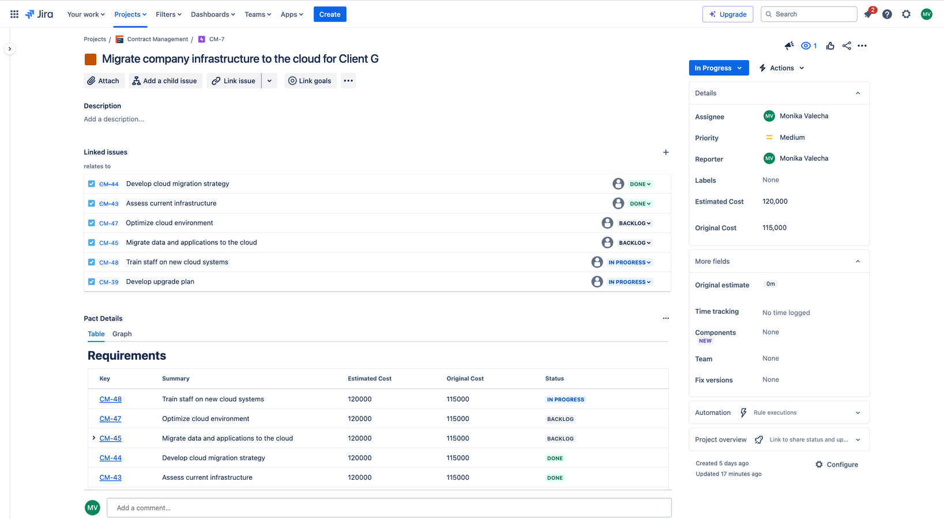Click the Create button
Viewport: 944px width, 519px height.
[330, 14]
